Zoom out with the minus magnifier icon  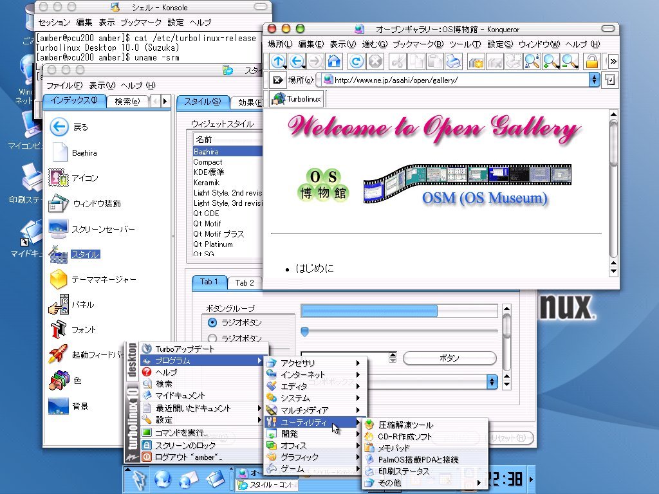(570, 62)
